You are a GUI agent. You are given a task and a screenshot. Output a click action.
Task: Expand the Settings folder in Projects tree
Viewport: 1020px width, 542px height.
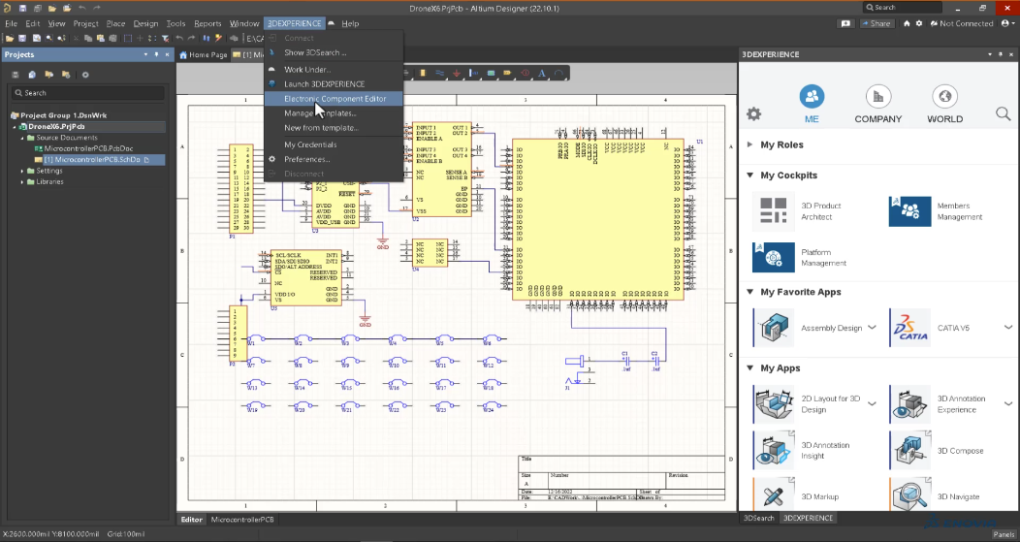tap(22, 171)
